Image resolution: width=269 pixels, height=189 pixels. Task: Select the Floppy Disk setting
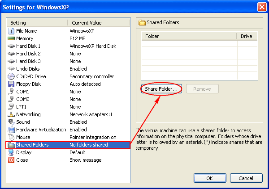68,84
